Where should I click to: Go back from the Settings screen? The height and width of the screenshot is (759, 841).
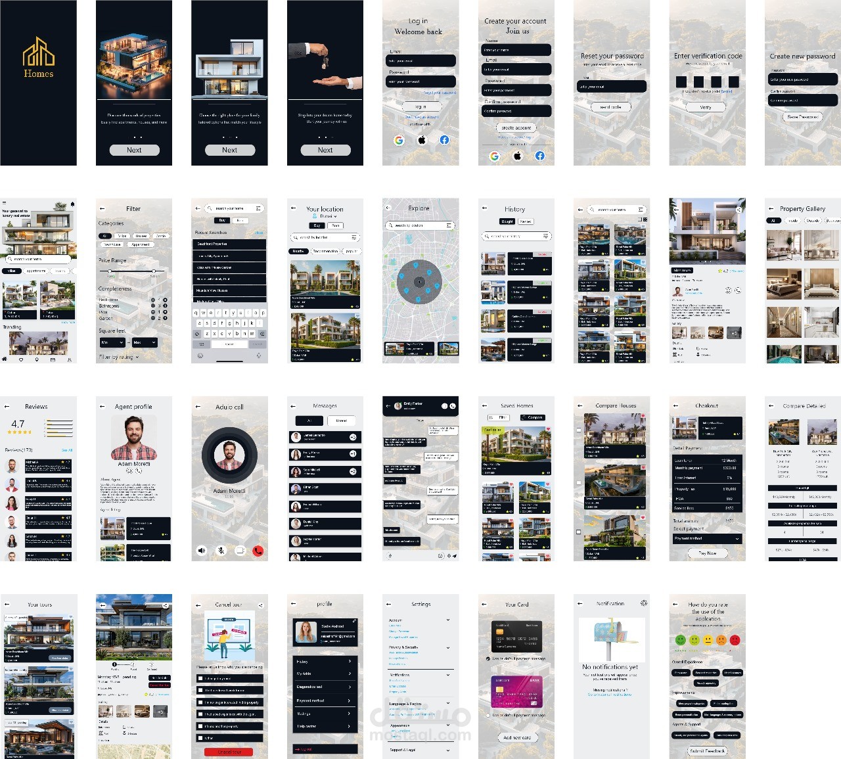(x=389, y=604)
